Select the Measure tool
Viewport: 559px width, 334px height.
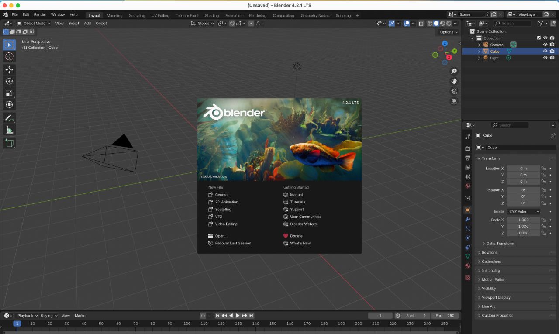coord(9,130)
